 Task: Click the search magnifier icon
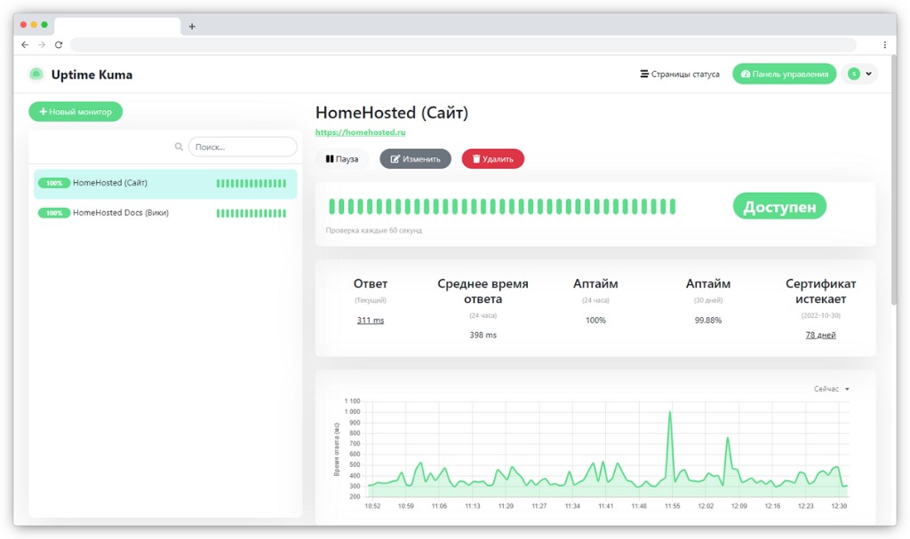coord(179,147)
